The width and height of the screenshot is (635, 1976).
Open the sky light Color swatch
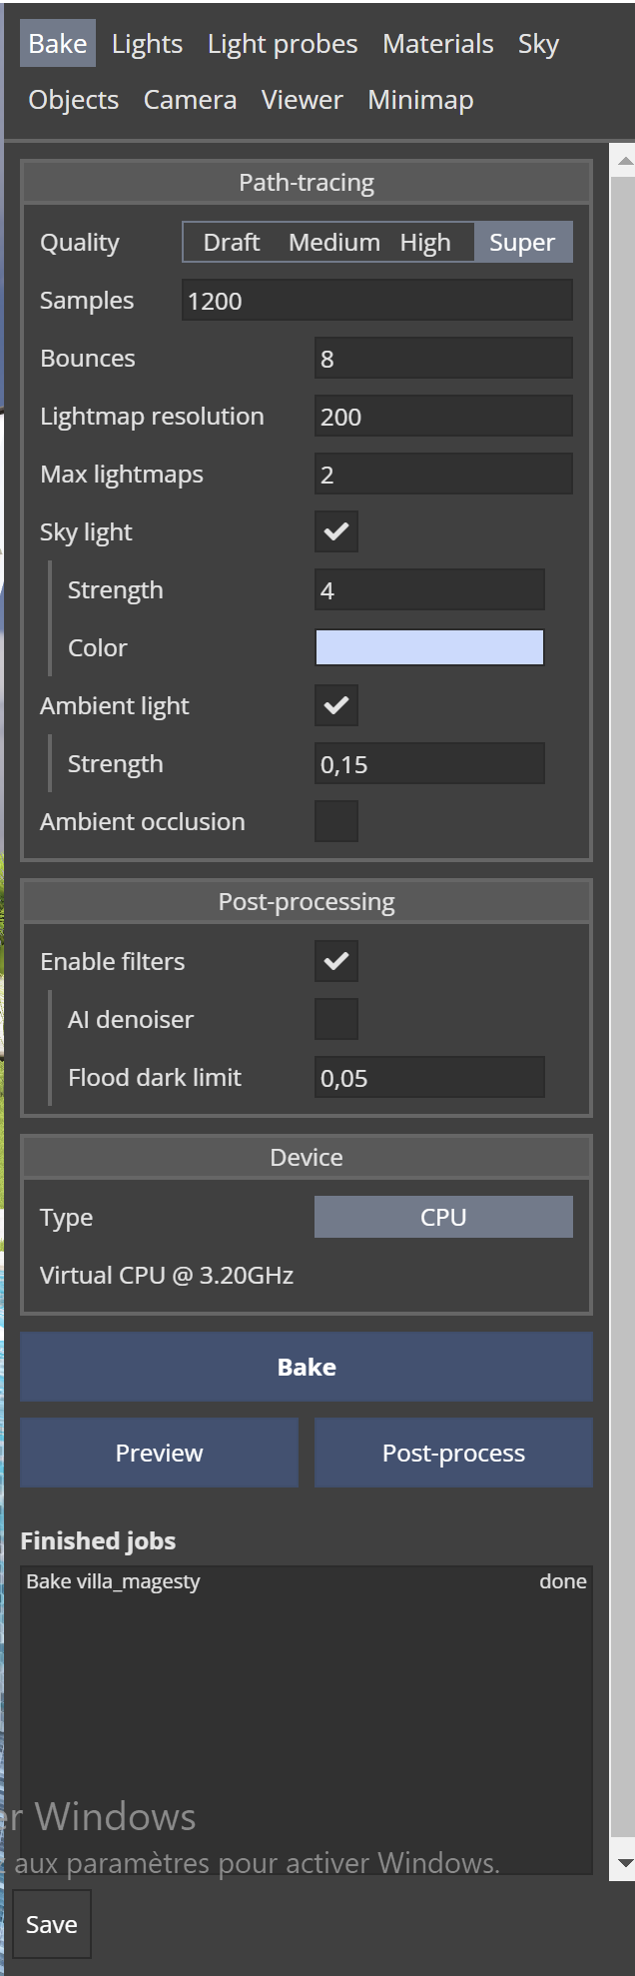[x=429, y=647]
